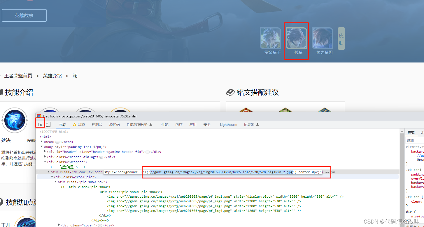Click the style attribute edit field
The height and width of the screenshot is (227, 424).
[x=213, y=172]
